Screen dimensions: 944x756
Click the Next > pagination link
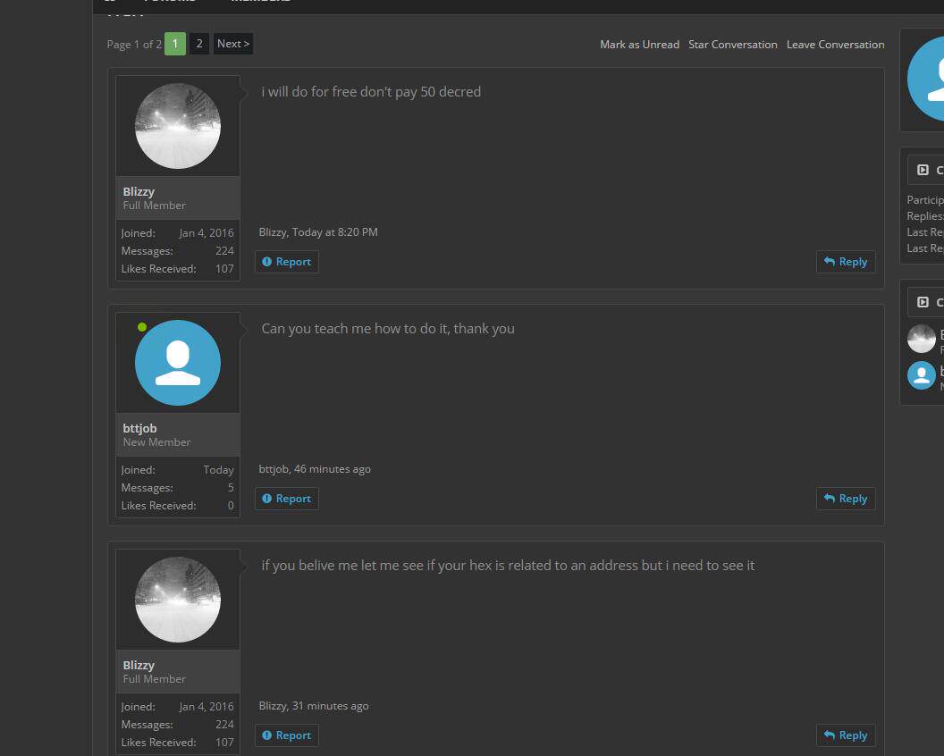[x=233, y=44]
